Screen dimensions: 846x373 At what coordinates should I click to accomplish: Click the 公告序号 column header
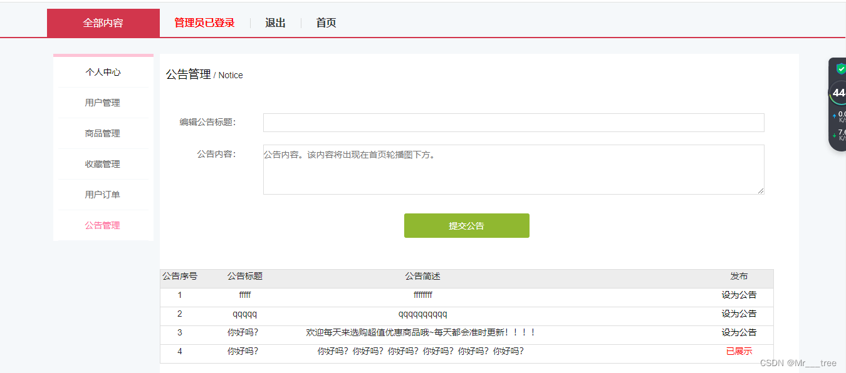point(180,276)
